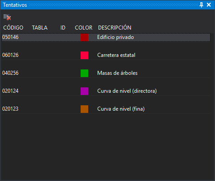The width and height of the screenshot is (215, 181).
Task: Click the Curva de nivel (fina) description
Action: coord(121,109)
